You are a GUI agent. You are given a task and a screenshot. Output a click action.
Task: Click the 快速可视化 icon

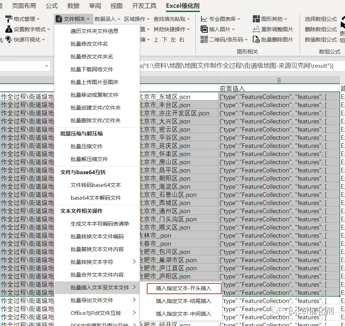[9, 40]
